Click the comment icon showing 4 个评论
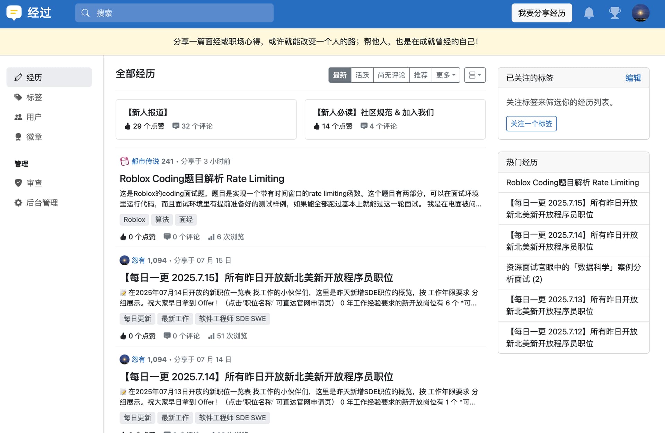The height and width of the screenshot is (433, 665). [364, 126]
